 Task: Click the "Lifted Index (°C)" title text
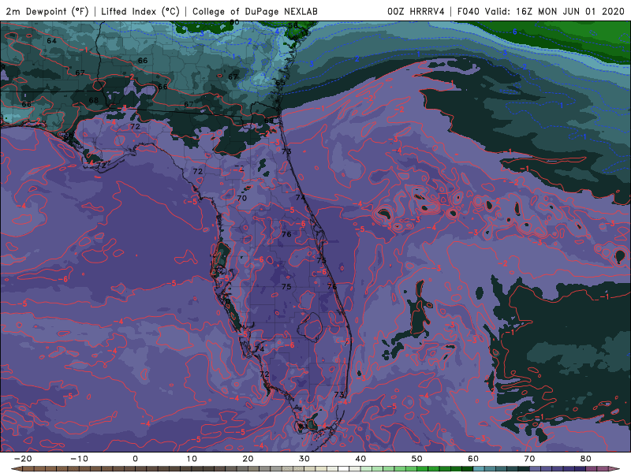point(140,11)
